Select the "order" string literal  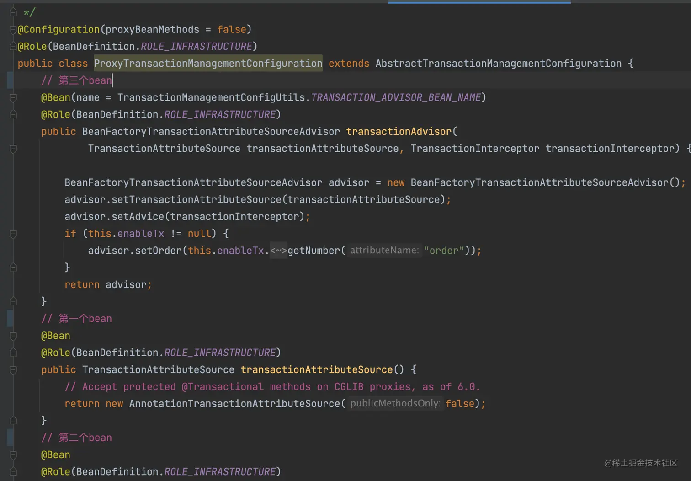point(444,251)
